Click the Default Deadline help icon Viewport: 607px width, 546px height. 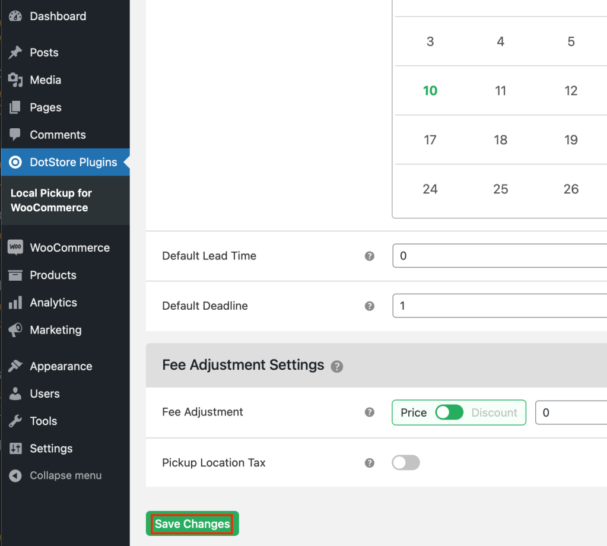[x=369, y=306]
